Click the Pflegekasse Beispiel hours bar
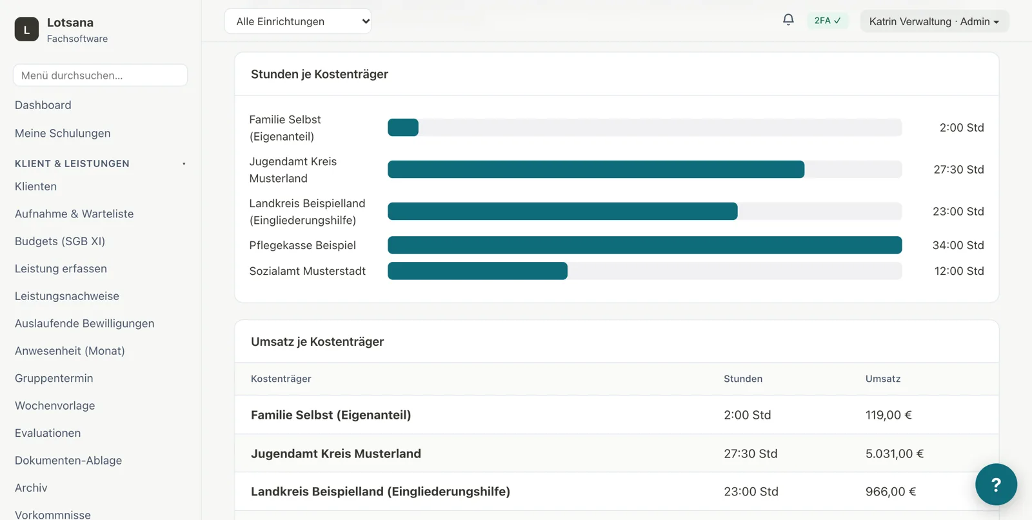This screenshot has height=520, width=1032. [x=644, y=245]
